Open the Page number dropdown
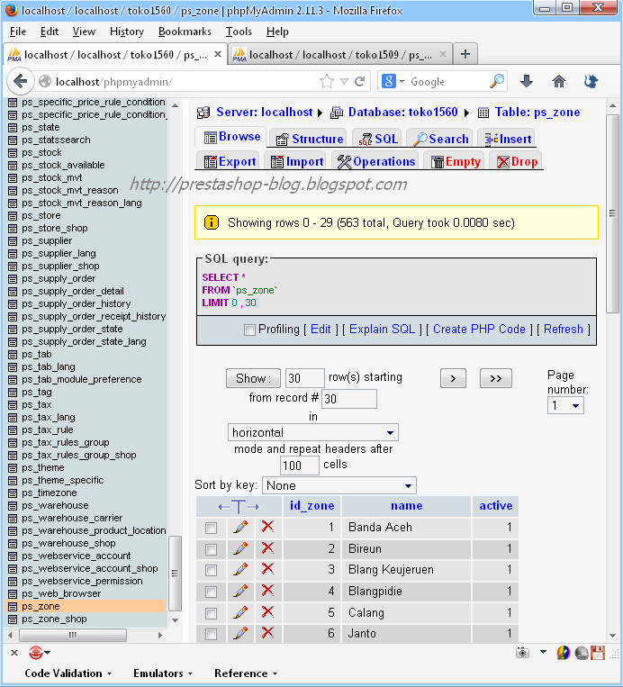Screen dimensions: 623x687 pos(565,406)
